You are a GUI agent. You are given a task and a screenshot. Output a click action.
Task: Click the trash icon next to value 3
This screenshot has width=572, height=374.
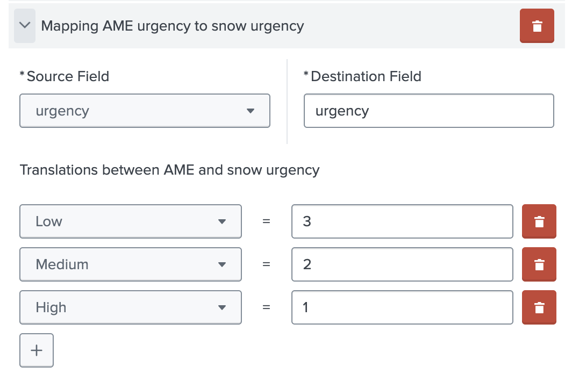(x=539, y=221)
